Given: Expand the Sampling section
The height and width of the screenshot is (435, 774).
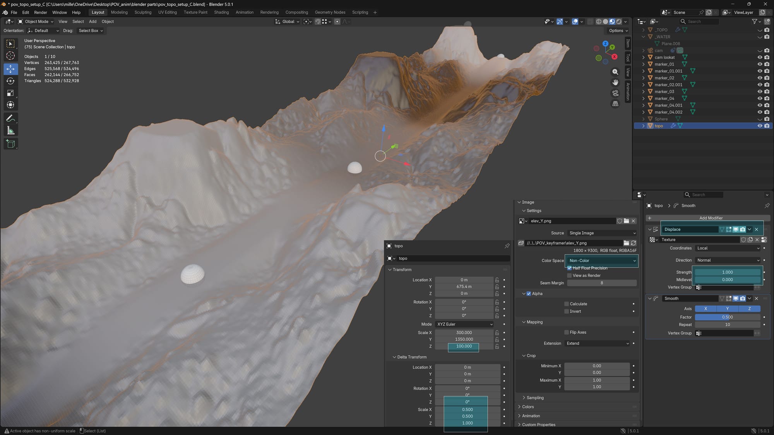Looking at the screenshot, I should [x=535, y=397].
